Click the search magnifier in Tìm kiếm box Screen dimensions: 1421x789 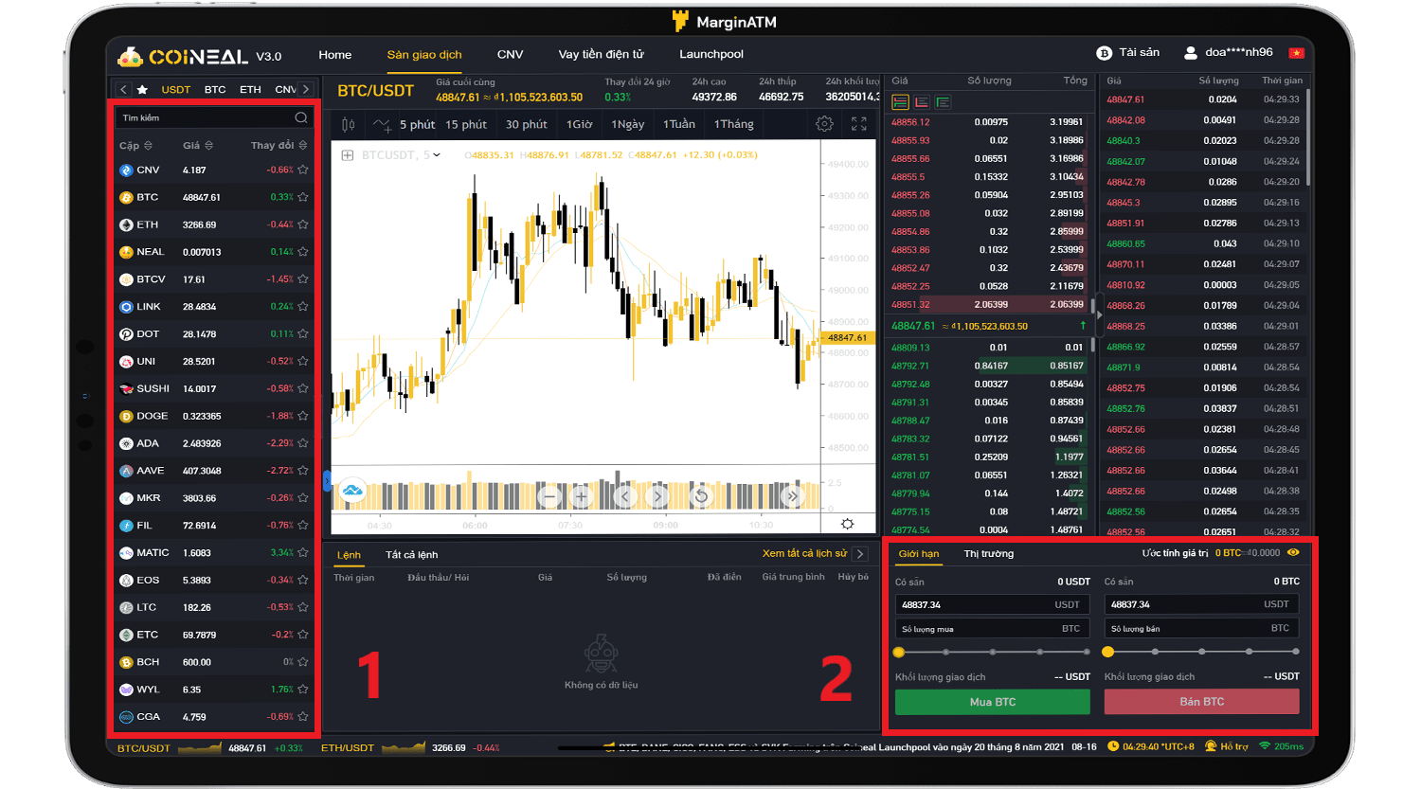(x=301, y=117)
